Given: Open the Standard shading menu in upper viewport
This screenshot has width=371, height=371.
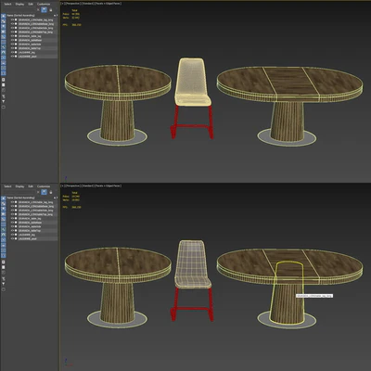Looking at the screenshot, I should click(x=88, y=4).
